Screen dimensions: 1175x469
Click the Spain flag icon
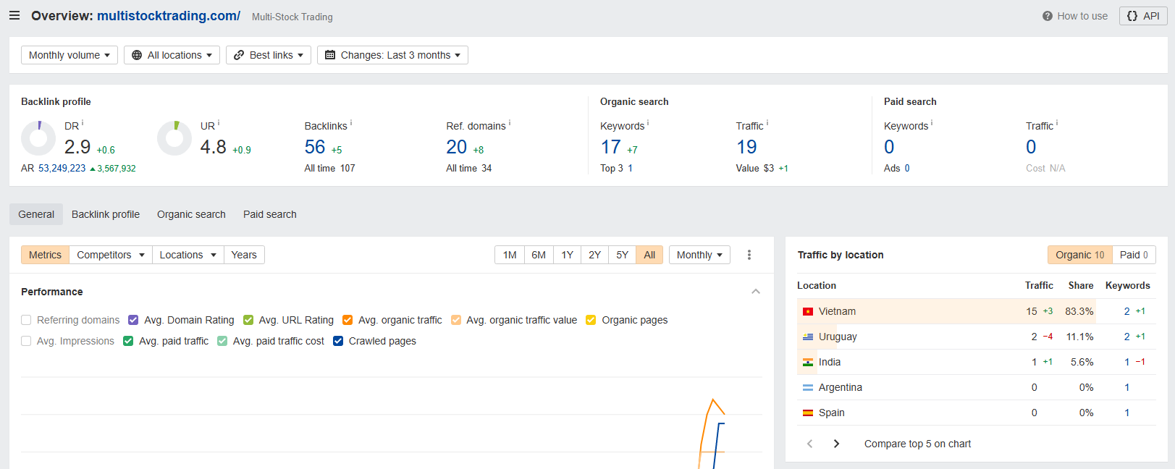pos(808,413)
